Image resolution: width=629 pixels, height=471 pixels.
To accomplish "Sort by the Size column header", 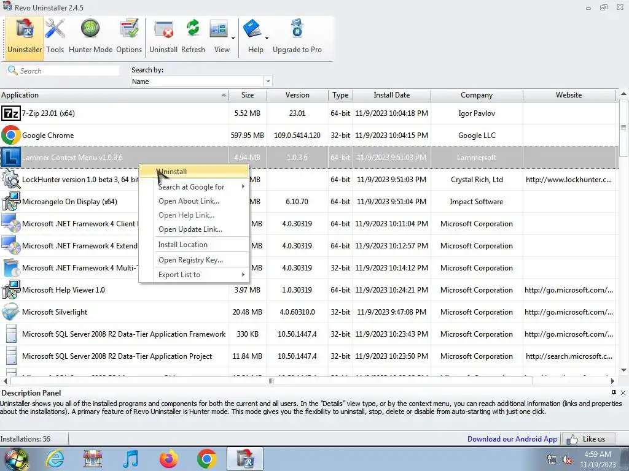I will pos(248,95).
